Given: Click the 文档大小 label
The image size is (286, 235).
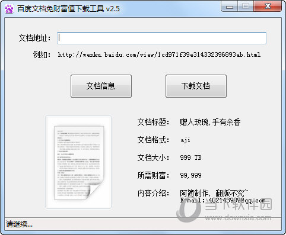Looking at the screenshot, I should coord(154,157).
